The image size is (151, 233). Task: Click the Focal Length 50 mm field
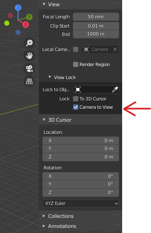coord(96,17)
